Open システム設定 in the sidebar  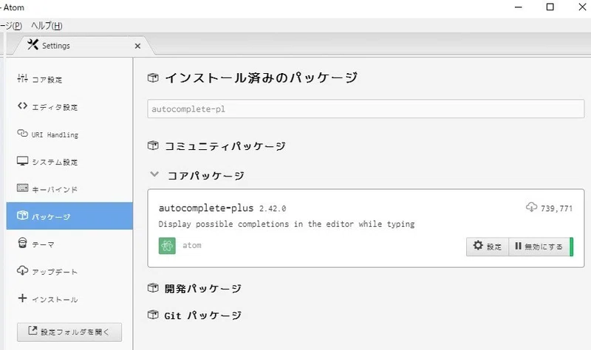pyautogui.click(x=69, y=162)
